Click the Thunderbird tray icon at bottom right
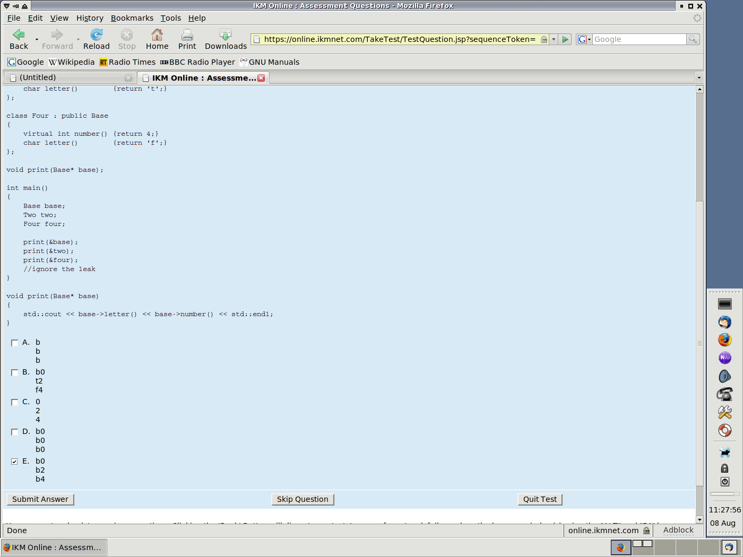 click(x=729, y=547)
